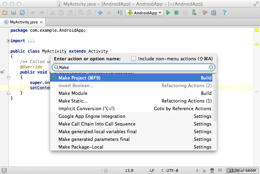The width and height of the screenshot is (260, 174).
Task: Choose Make Module build action
Action: (x=131, y=93)
